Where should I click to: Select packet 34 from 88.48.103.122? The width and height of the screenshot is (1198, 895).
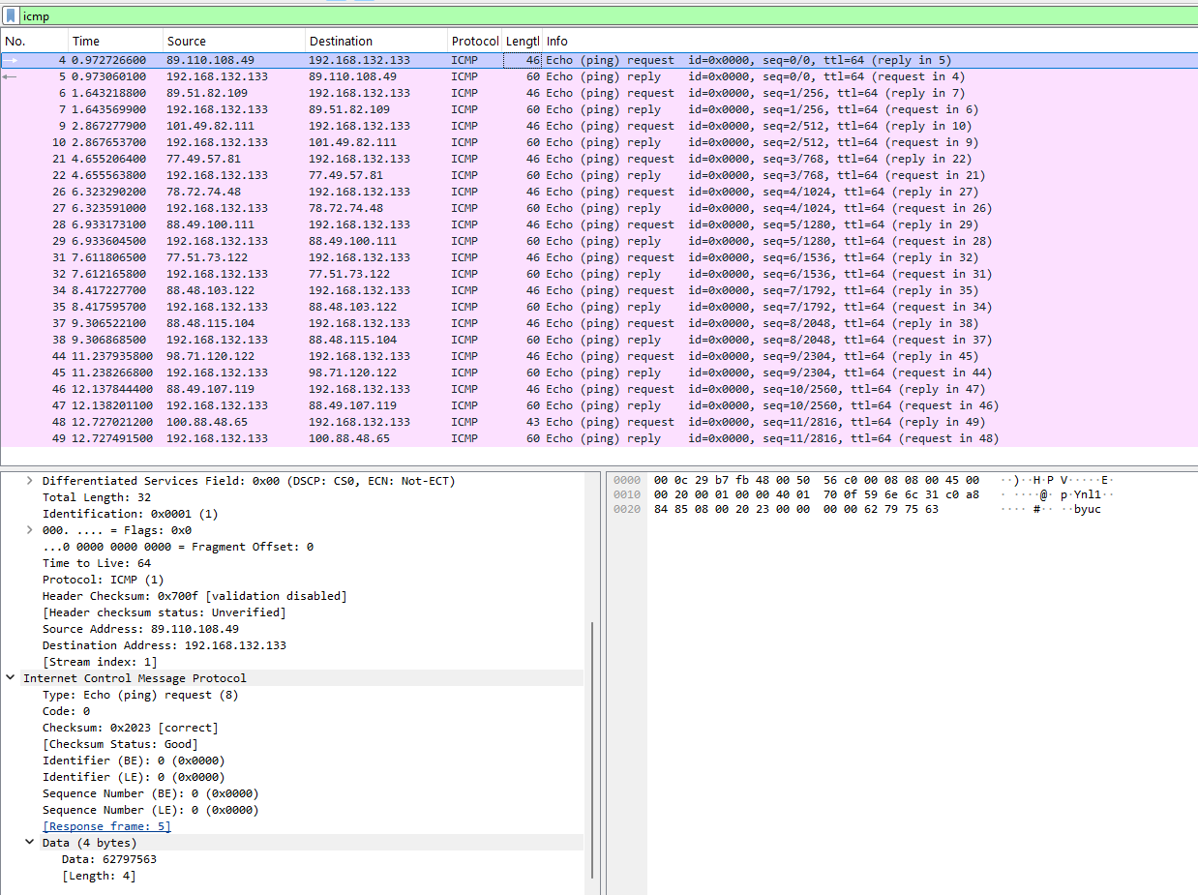click(599, 290)
